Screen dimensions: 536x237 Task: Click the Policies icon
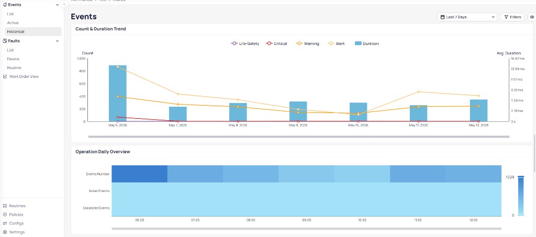(5, 215)
